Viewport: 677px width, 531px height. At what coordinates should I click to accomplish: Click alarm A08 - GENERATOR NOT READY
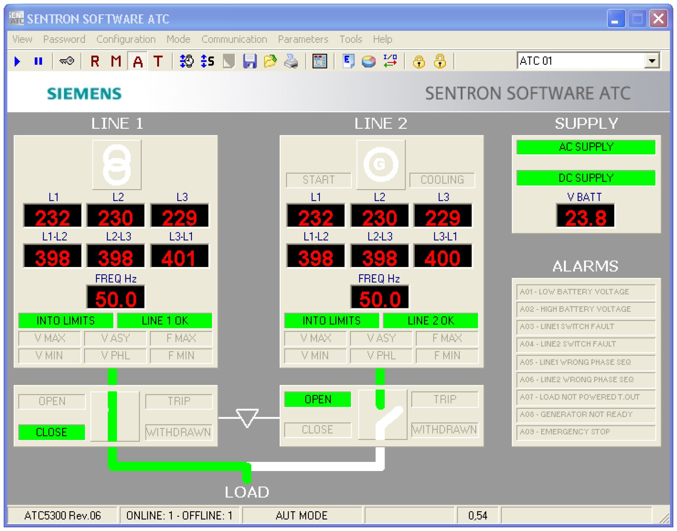tap(586, 415)
